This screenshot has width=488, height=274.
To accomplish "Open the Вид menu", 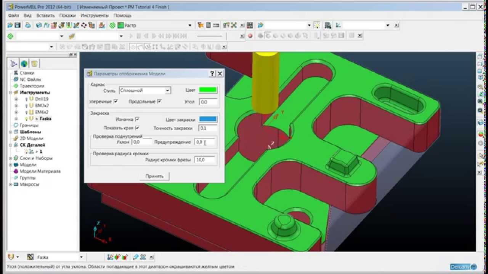I will [x=27, y=16].
